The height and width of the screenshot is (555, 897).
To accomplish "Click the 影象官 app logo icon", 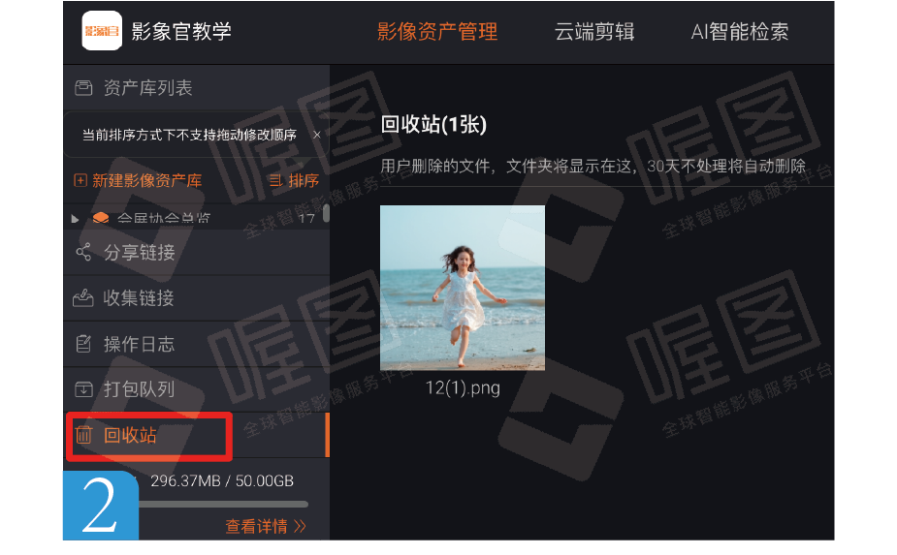I will 102,31.
